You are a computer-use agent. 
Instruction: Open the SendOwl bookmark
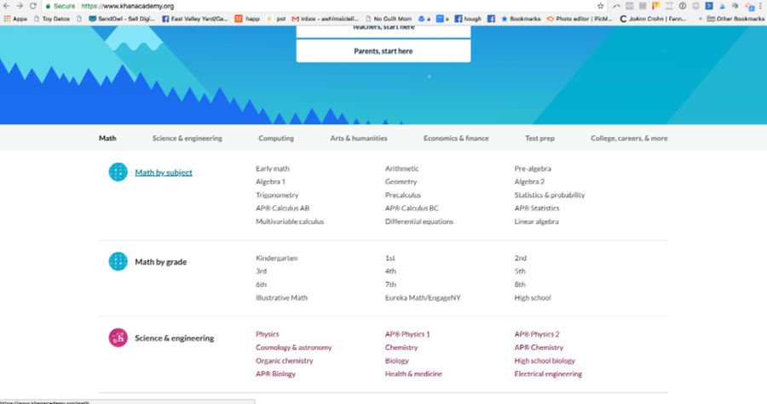[122, 19]
